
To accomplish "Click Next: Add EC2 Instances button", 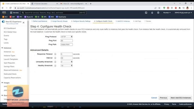I will [181, 98].
